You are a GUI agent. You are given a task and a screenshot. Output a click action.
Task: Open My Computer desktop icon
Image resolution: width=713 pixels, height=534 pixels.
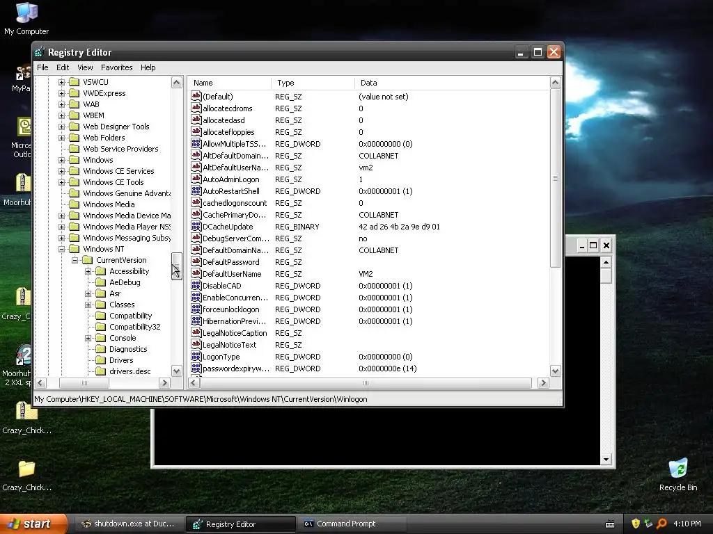pos(26,18)
